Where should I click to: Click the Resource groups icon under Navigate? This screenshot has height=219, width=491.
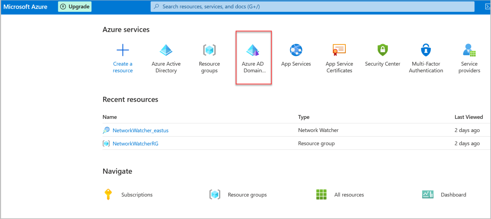(x=215, y=195)
